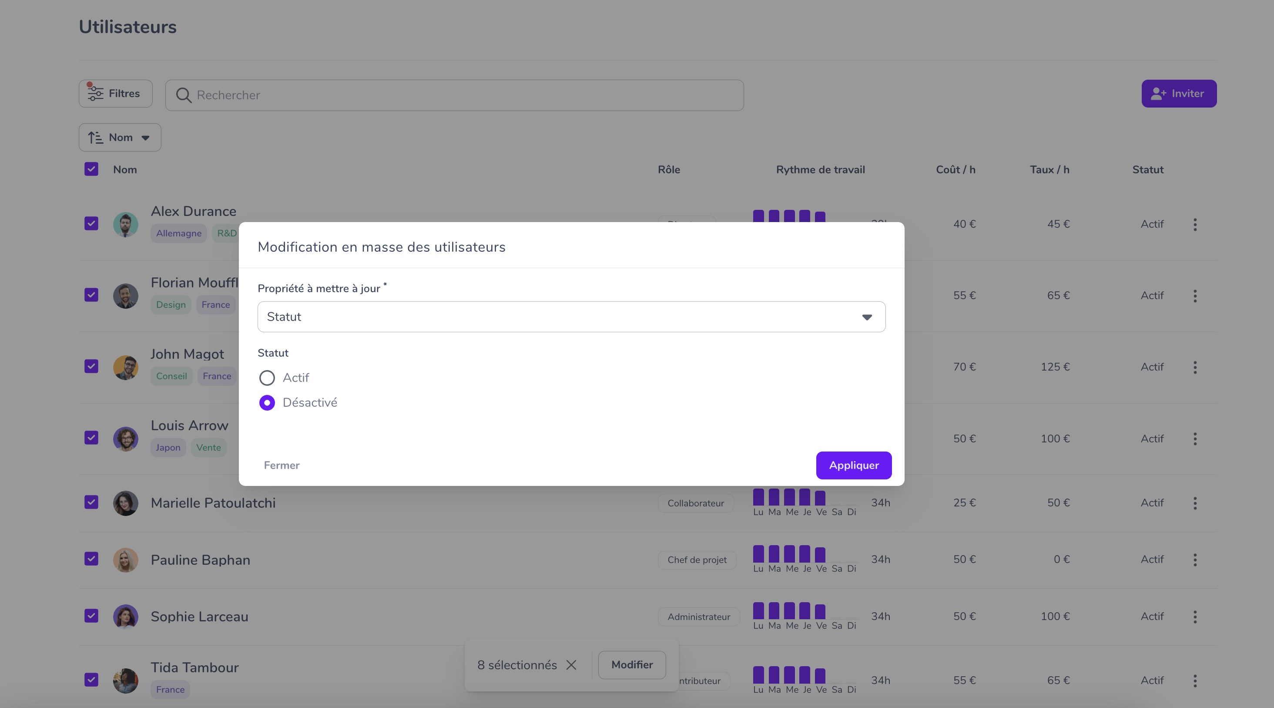
Task: Click Louis Arrow's avatar
Action: coord(126,439)
